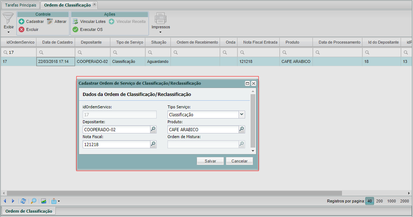Screen dimensions: 413x217
Task: Click the Alterar label button
Action: click(x=60, y=21)
